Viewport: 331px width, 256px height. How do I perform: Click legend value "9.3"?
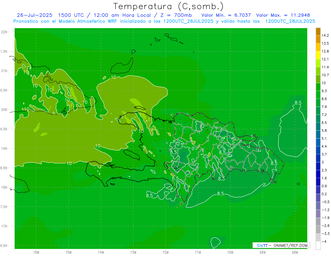(324, 91)
